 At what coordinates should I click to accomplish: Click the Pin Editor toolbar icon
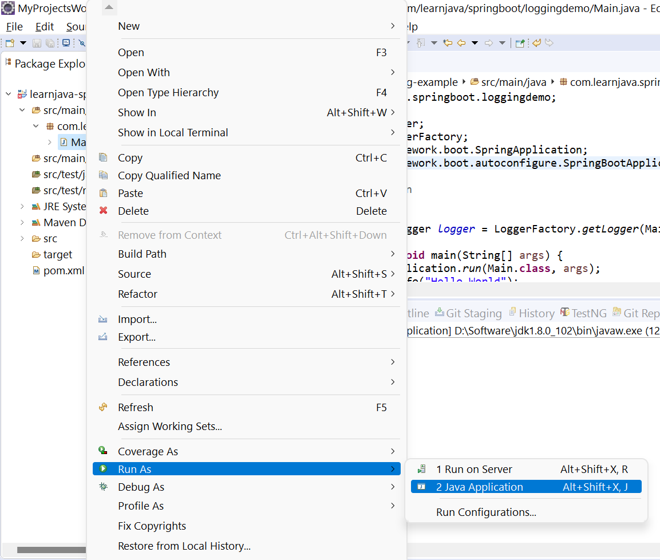[520, 43]
